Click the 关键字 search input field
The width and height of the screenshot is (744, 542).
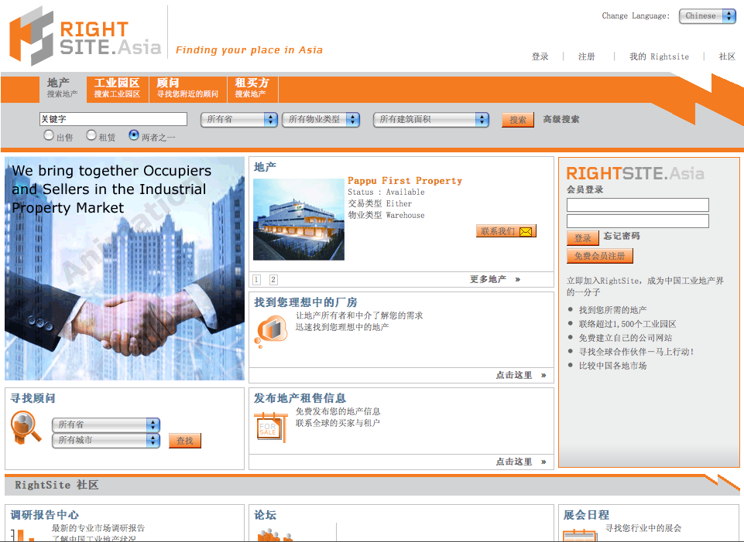click(113, 119)
